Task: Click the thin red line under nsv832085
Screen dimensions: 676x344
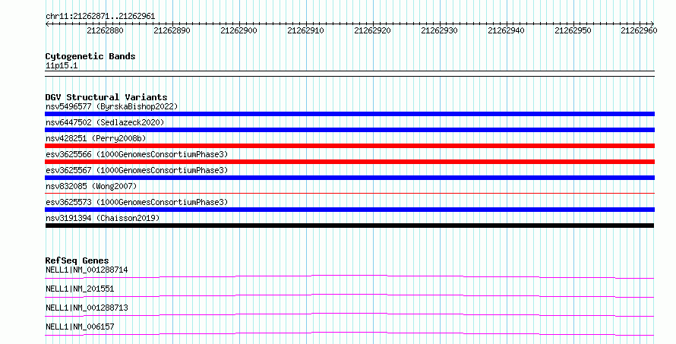Action: pyautogui.click(x=349, y=194)
